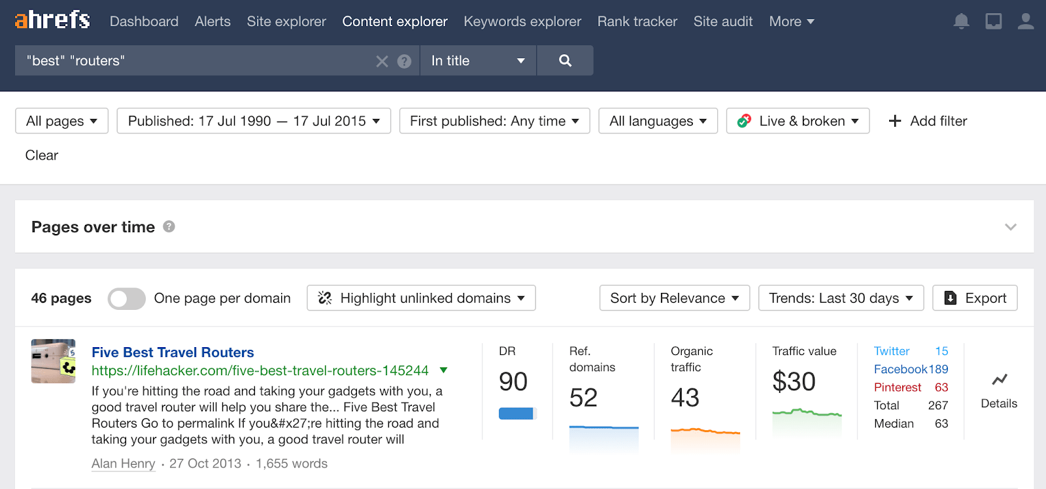Click the Organic traffic value '43'
Screen dimensions: 1046x489
tap(685, 398)
